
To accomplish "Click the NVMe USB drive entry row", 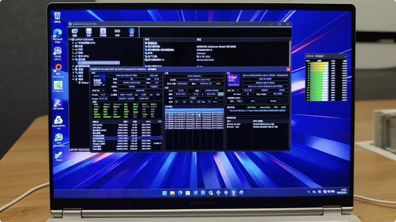I will (x=257, y=127).
